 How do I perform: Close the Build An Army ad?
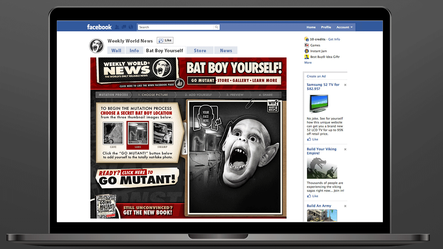345,206
